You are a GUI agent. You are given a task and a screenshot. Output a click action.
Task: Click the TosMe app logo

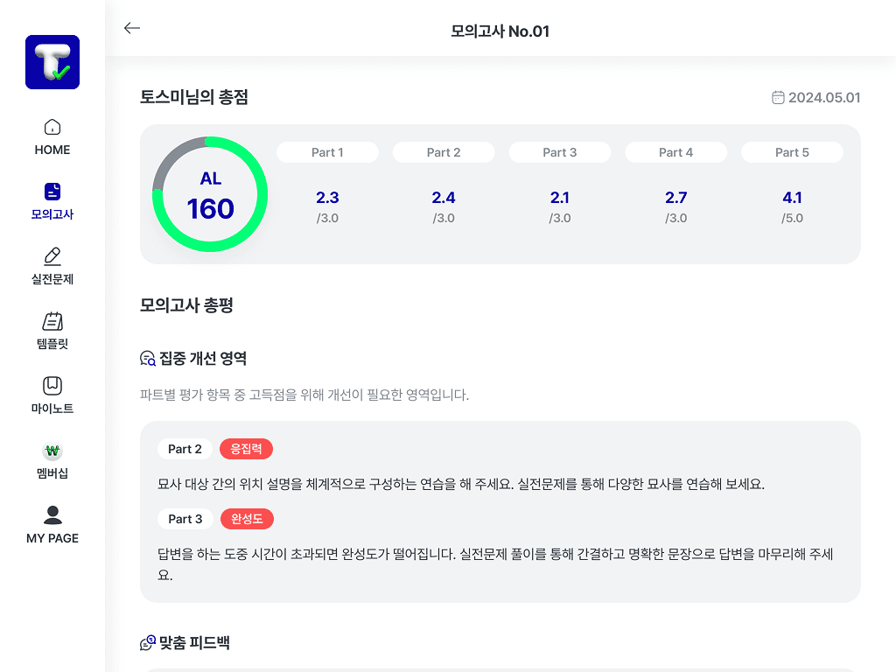pyautogui.click(x=52, y=62)
